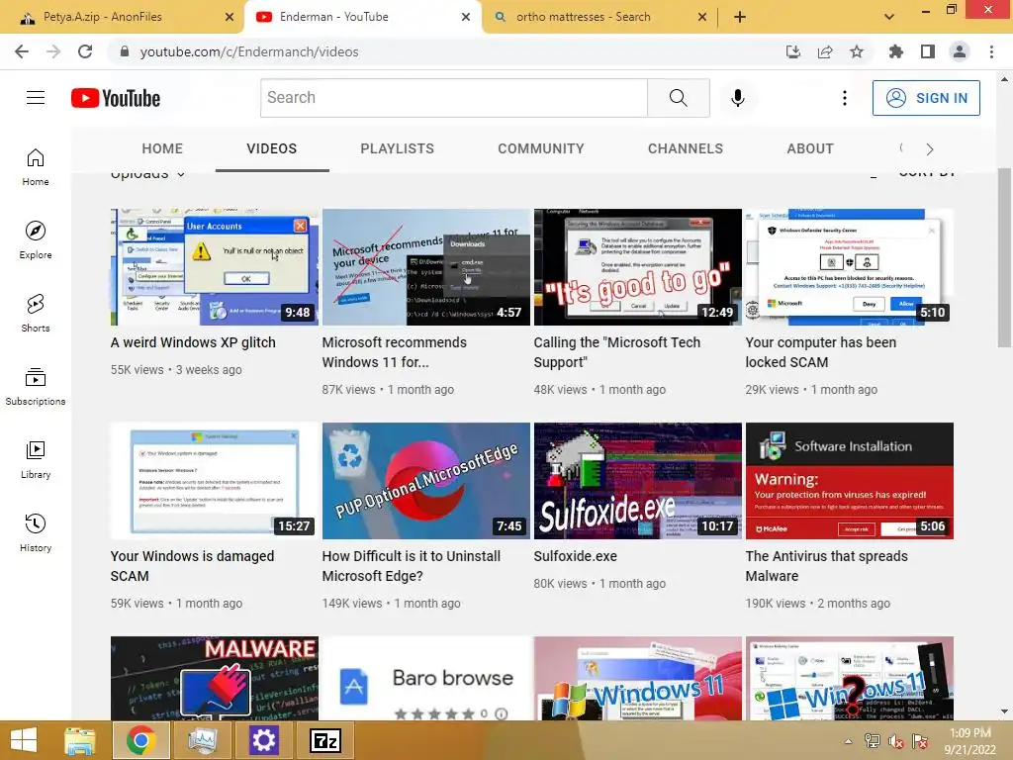
Task: Click the volume icon in system tray
Action: pos(896,741)
